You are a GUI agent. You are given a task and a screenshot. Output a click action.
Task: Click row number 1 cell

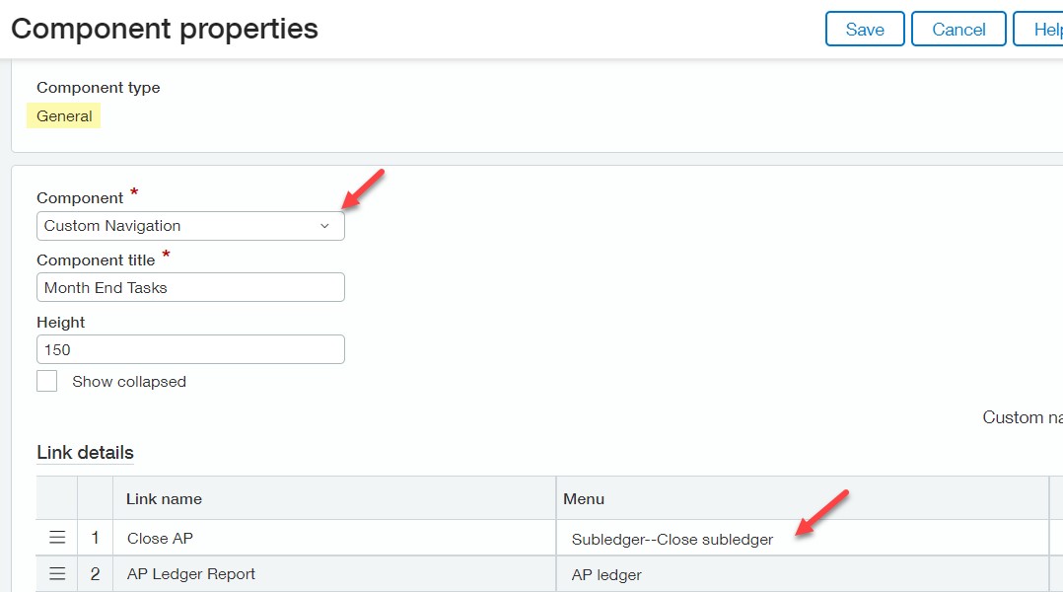coord(95,539)
